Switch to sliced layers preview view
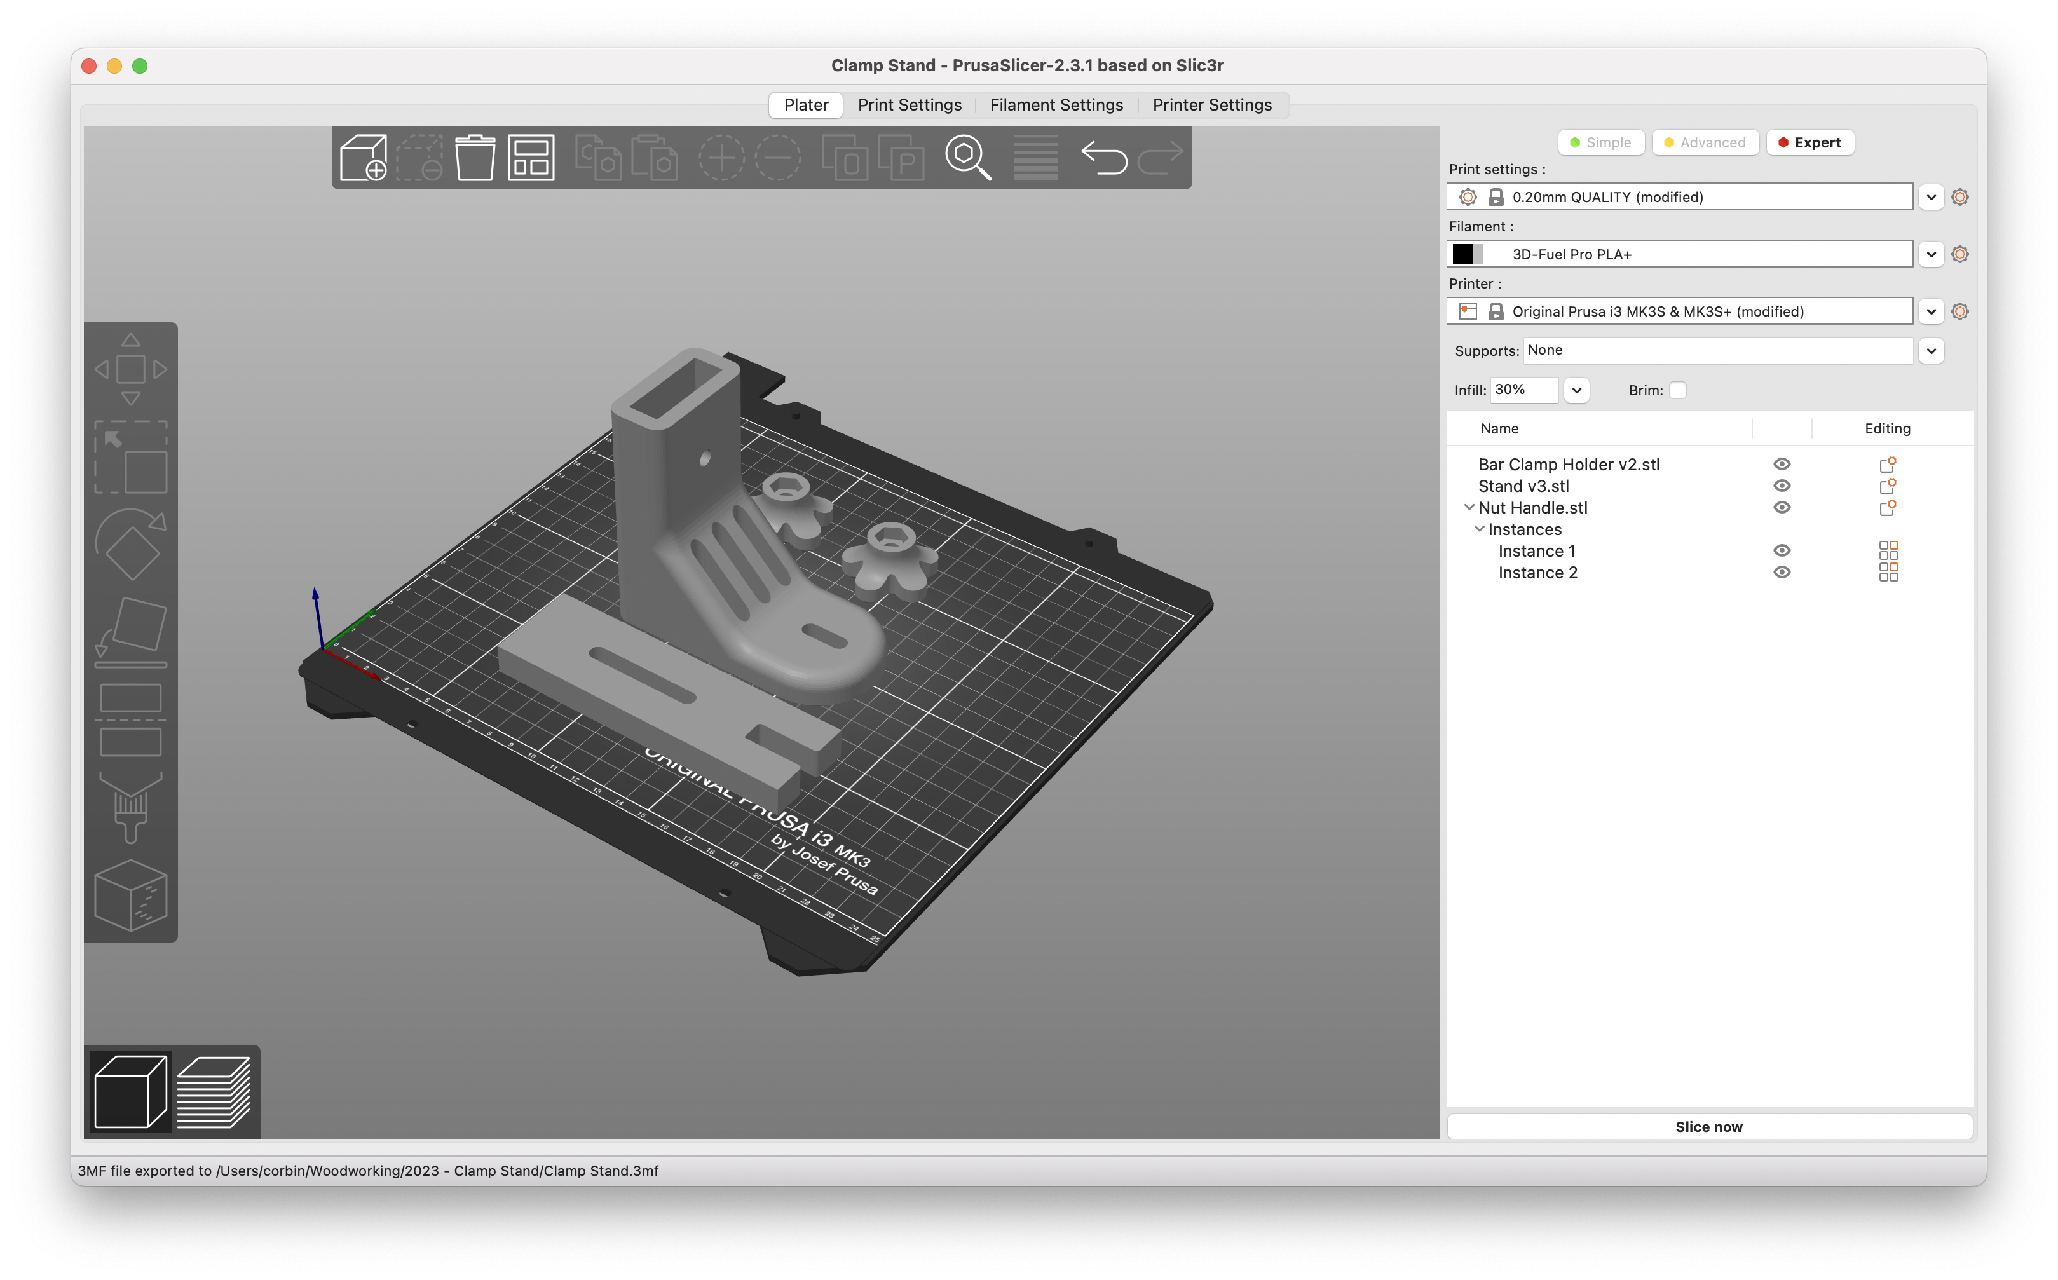The image size is (2058, 1280). tap(214, 1091)
